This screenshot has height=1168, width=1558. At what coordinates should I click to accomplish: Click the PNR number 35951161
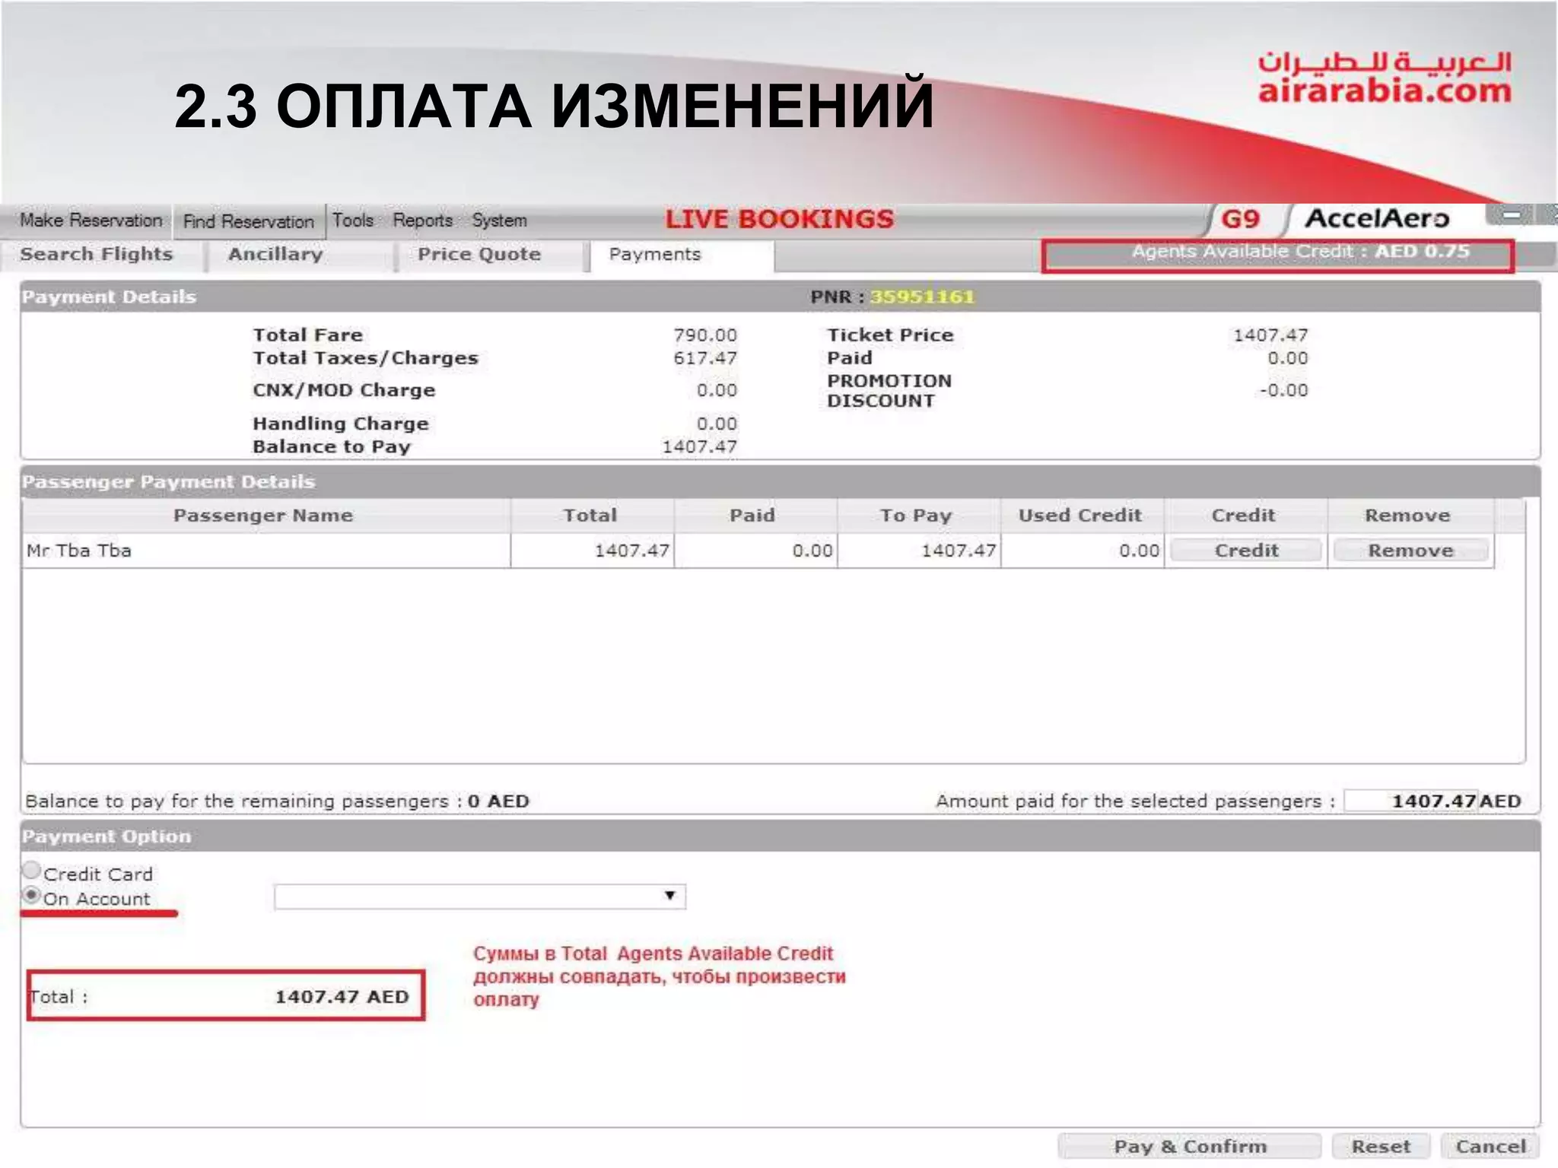[x=922, y=297]
